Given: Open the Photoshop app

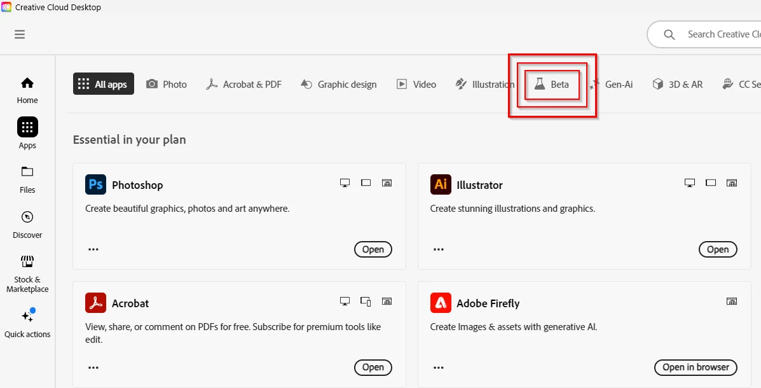Looking at the screenshot, I should pyautogui.click(x=373, y=249).
